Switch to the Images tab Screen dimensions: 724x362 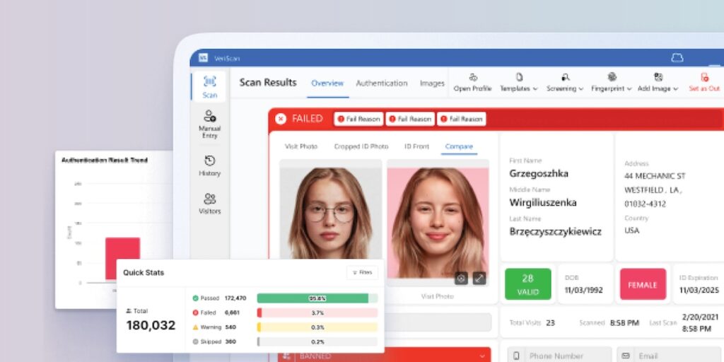(x=432, y=83)
